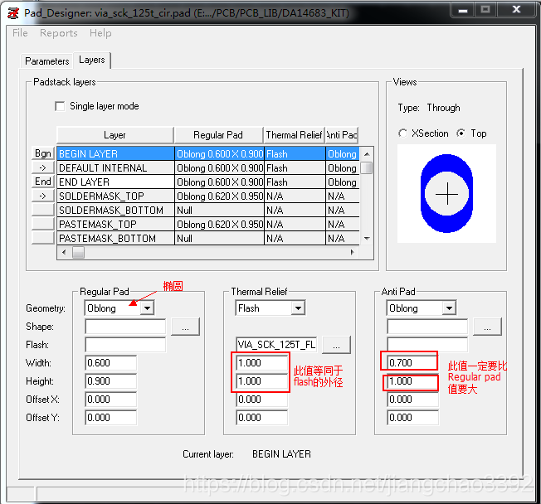Click Anti Pad shape browse button
Screen dimensions: 541x504
pos(487,327)
